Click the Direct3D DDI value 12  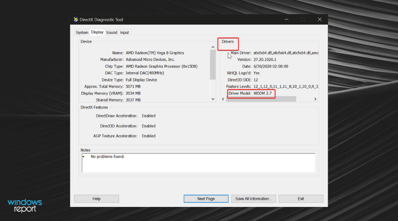pyautogui.click(x=256, y=80)
